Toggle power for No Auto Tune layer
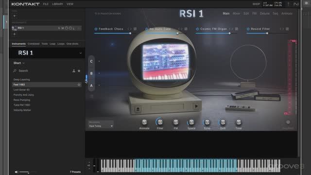This screenshot has height=175, width=311. (x=147, y=29)
